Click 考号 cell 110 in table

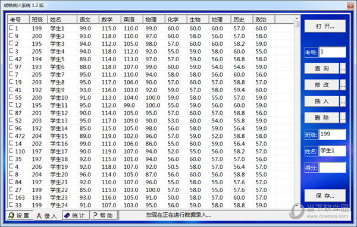tap(20, 152)
